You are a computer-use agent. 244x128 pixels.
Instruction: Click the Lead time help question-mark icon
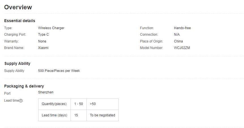click(21, 101)
